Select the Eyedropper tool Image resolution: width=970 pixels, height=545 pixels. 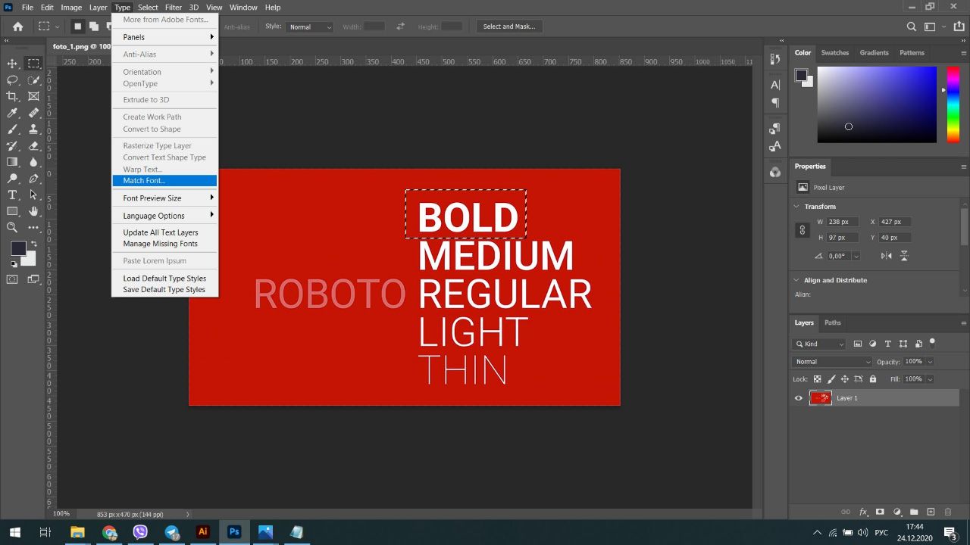(x=12, y=113)
